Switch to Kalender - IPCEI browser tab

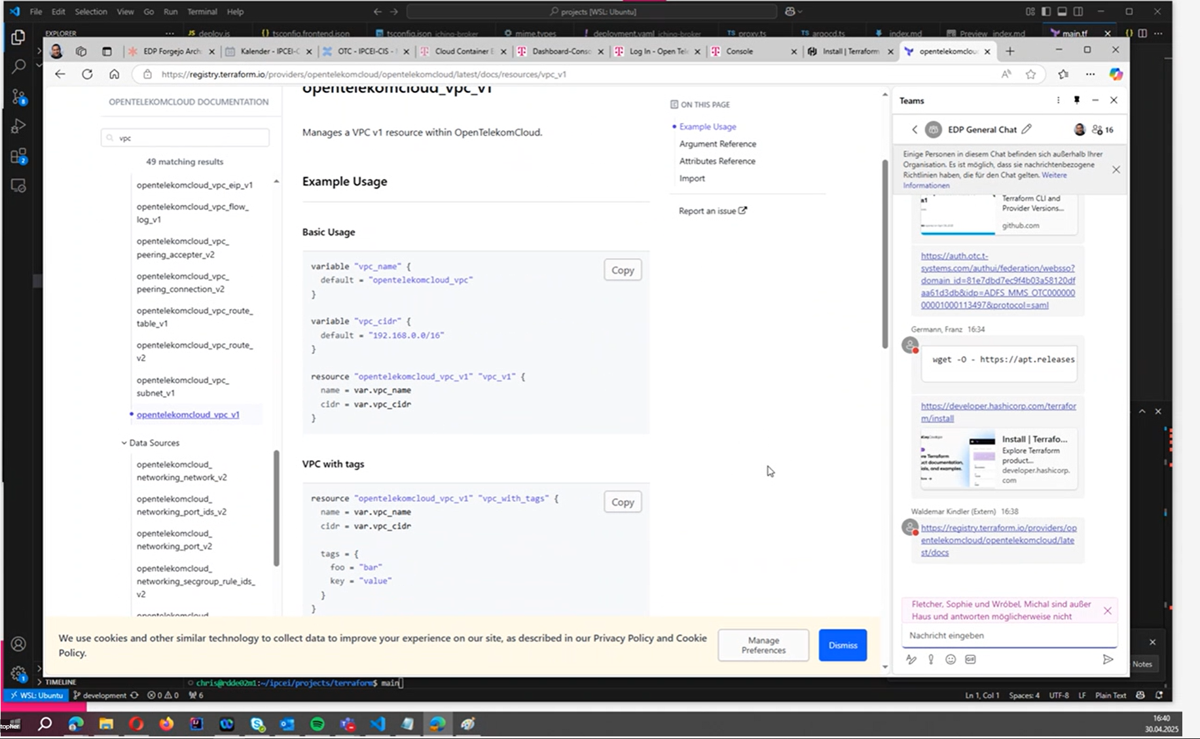coord(268,51)
